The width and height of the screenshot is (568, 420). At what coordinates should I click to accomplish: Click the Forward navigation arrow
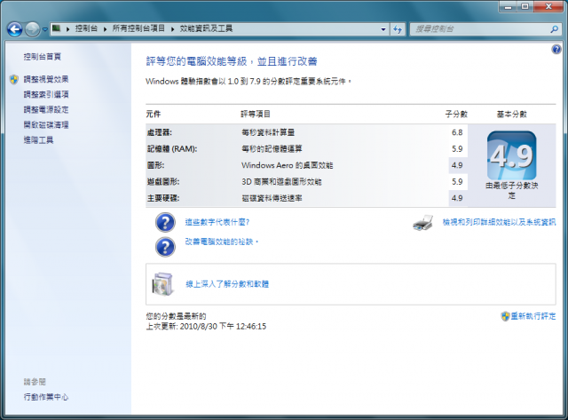click(x=32, y=29)
